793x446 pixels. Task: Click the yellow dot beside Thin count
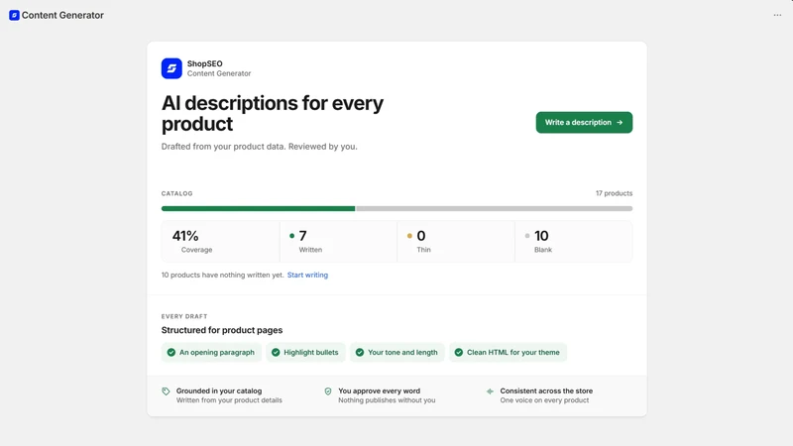[x=409, y=236]
